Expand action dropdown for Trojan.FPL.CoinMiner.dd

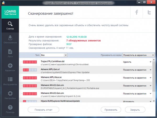coord(150,62)
